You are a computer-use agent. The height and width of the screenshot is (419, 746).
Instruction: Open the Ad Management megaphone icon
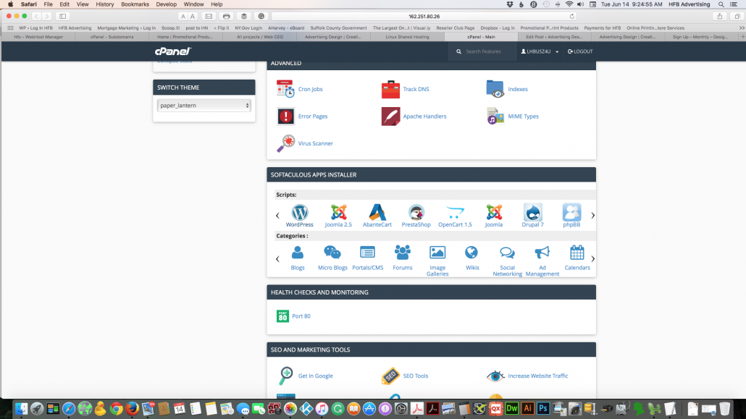542,253
